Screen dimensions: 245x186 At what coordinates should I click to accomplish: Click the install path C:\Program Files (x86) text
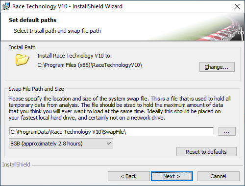[90, 65]
